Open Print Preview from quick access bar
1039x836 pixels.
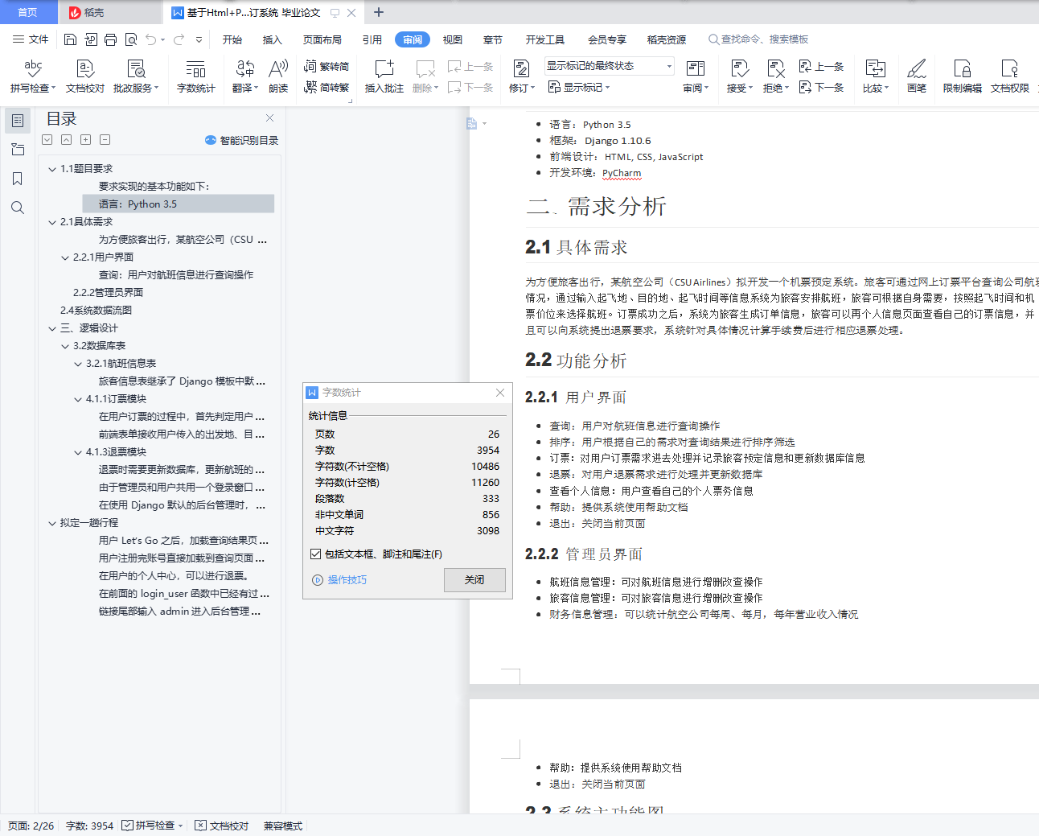pyautogui.click(x=131, y=39)
